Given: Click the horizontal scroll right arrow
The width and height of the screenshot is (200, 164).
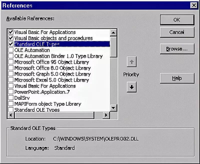Looking at the screenshot, I should click(106, 115).
